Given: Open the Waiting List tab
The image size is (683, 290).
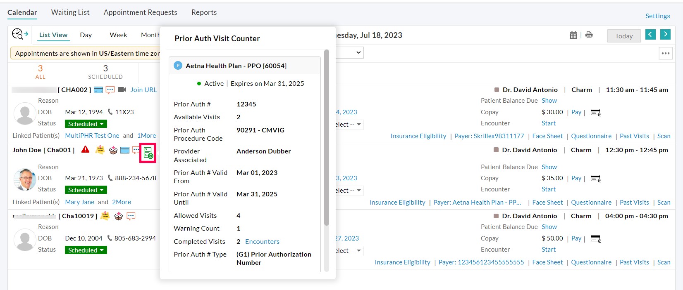Looking at the screenshot, I should point(70,12).
